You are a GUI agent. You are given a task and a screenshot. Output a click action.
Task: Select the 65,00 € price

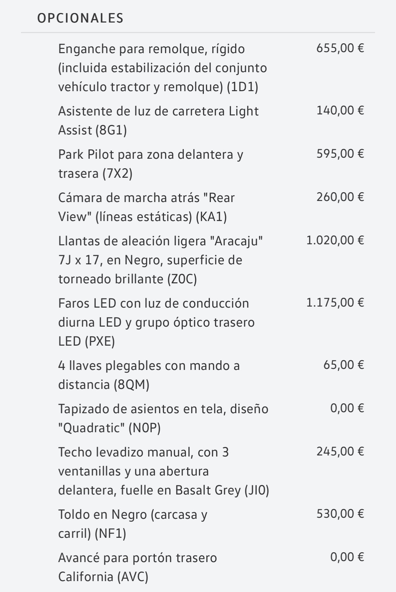click(x=344, y=365)
